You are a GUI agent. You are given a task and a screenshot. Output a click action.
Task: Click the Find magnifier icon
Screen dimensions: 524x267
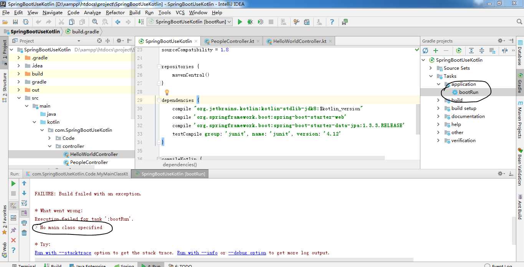(95, 22)
